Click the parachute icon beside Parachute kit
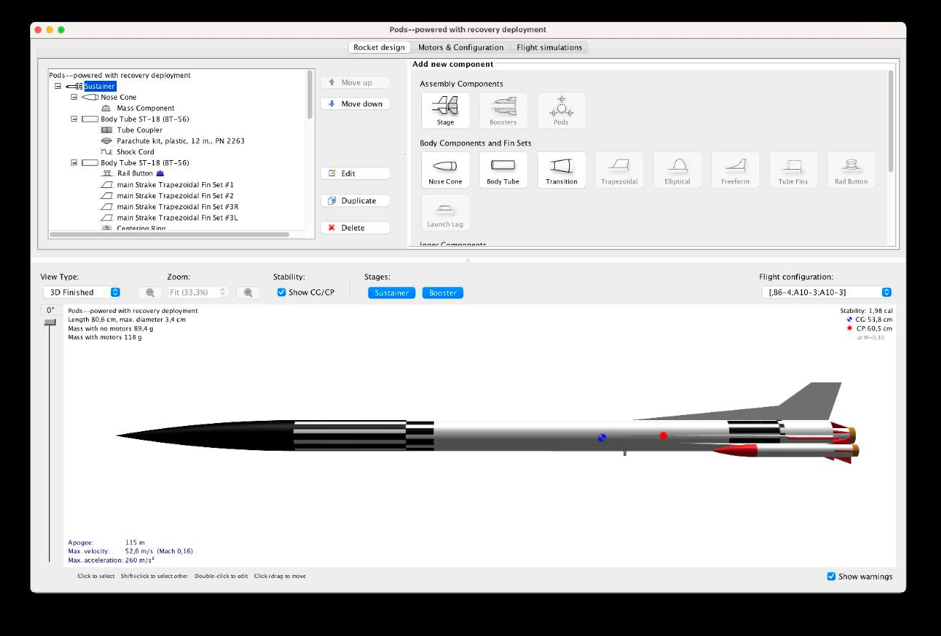The image size is (941, 636). 106,140
